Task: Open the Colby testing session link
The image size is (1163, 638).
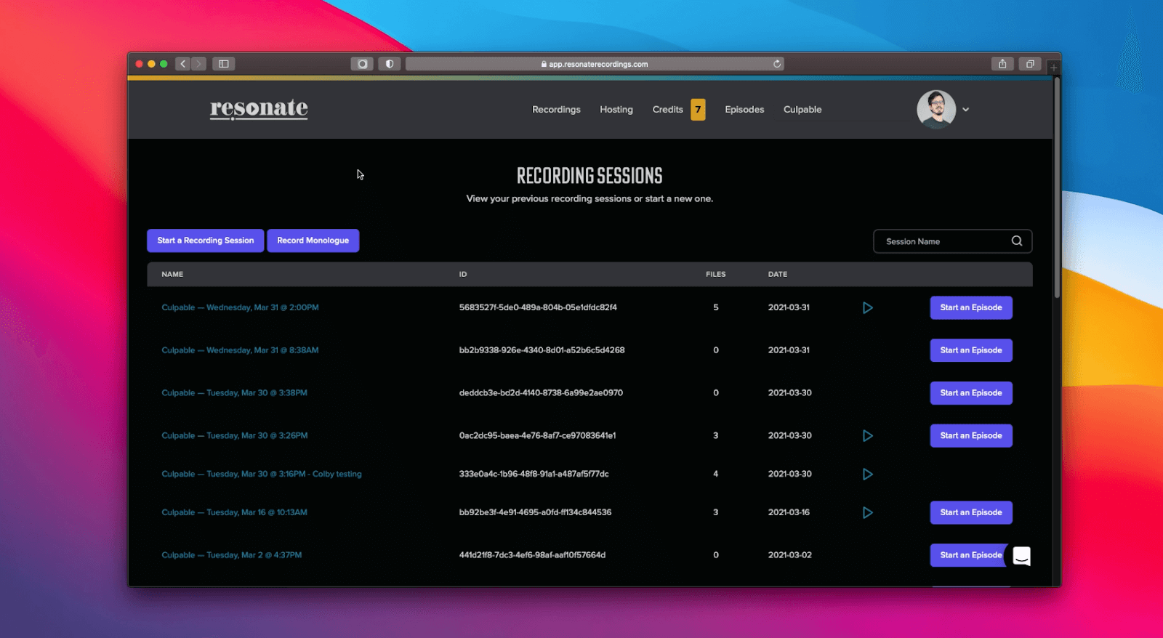Action: [x=262, y=474]
